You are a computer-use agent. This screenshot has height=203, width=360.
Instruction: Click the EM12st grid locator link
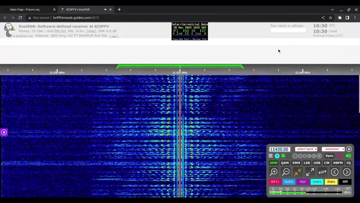point(60,31)
